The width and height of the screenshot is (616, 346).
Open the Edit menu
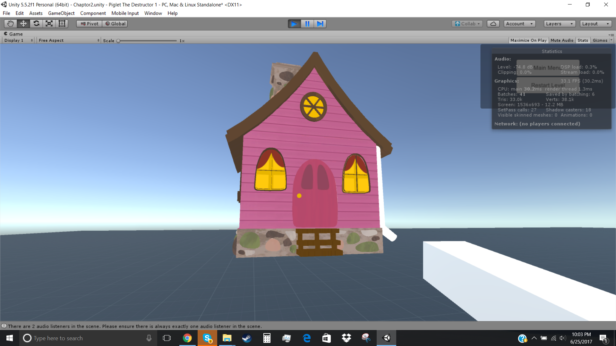pos(20,13)
